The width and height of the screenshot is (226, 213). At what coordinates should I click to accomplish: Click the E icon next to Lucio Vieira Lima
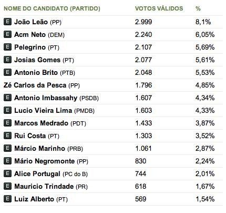coord(7,110)
